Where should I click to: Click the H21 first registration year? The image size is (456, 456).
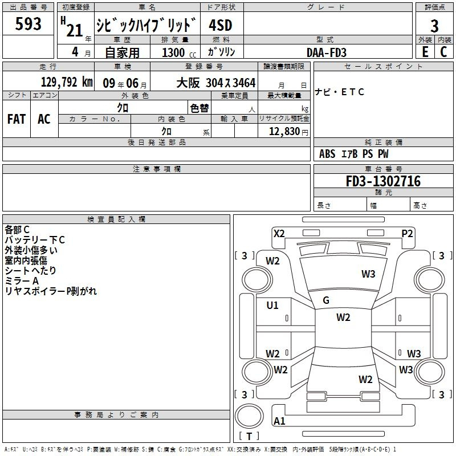click(72, 27)
